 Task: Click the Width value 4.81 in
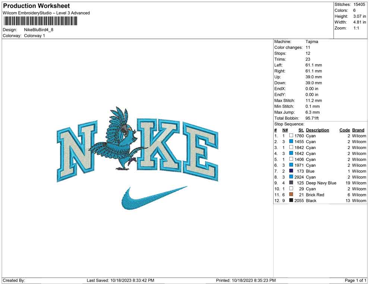click(x=360, y=22)
